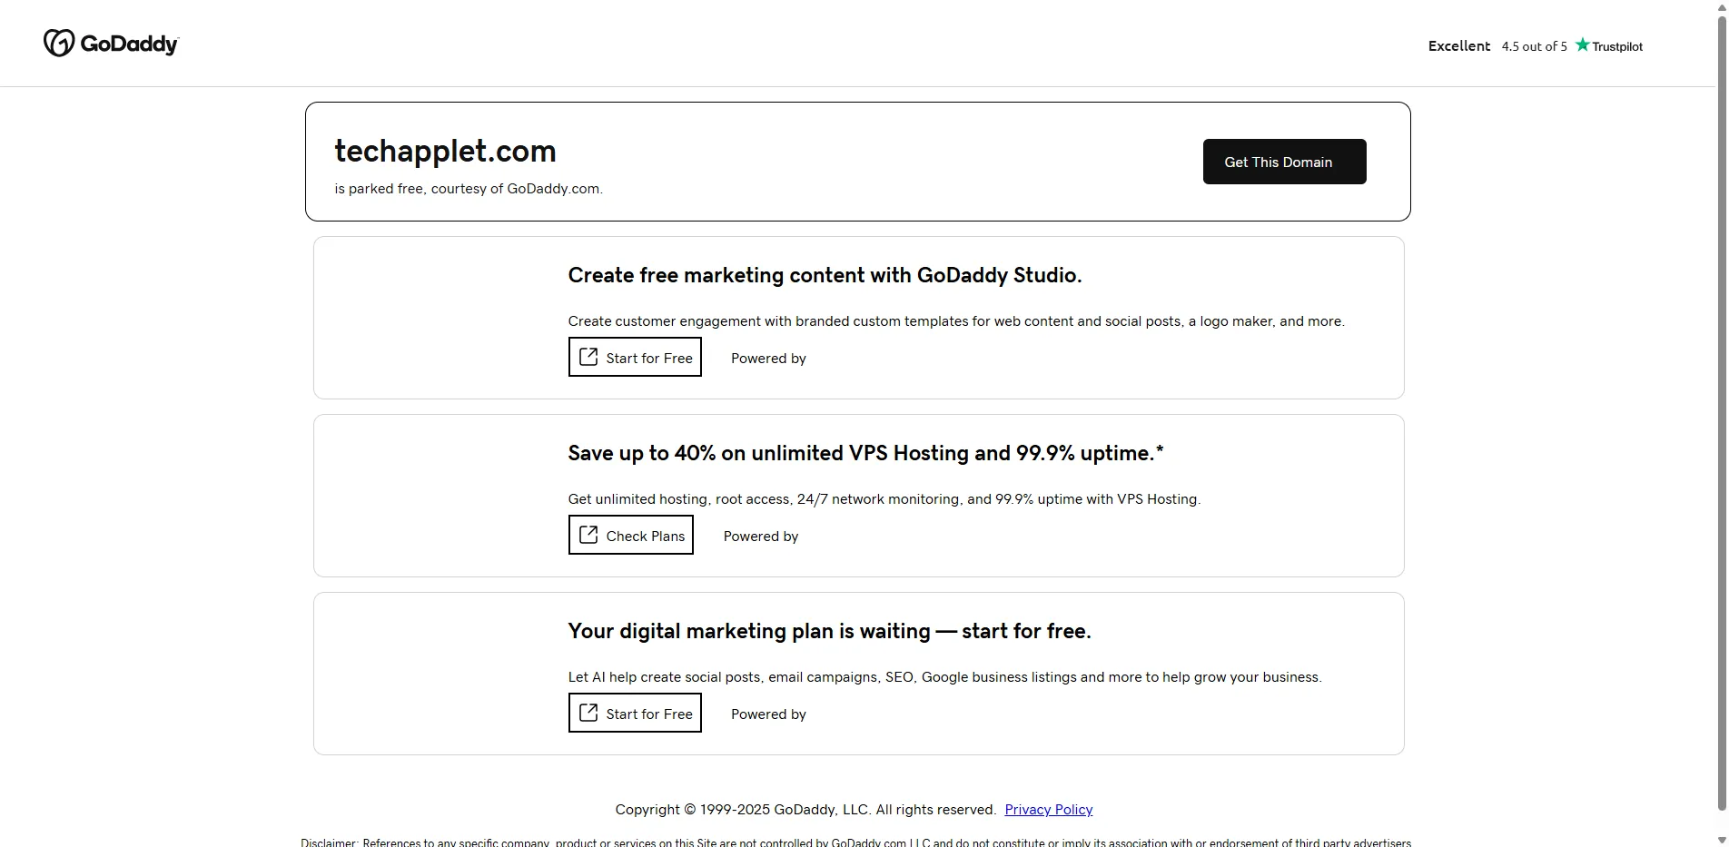
Task: Click the 'Create free marketing content' heading
Action: pos(825,275)
